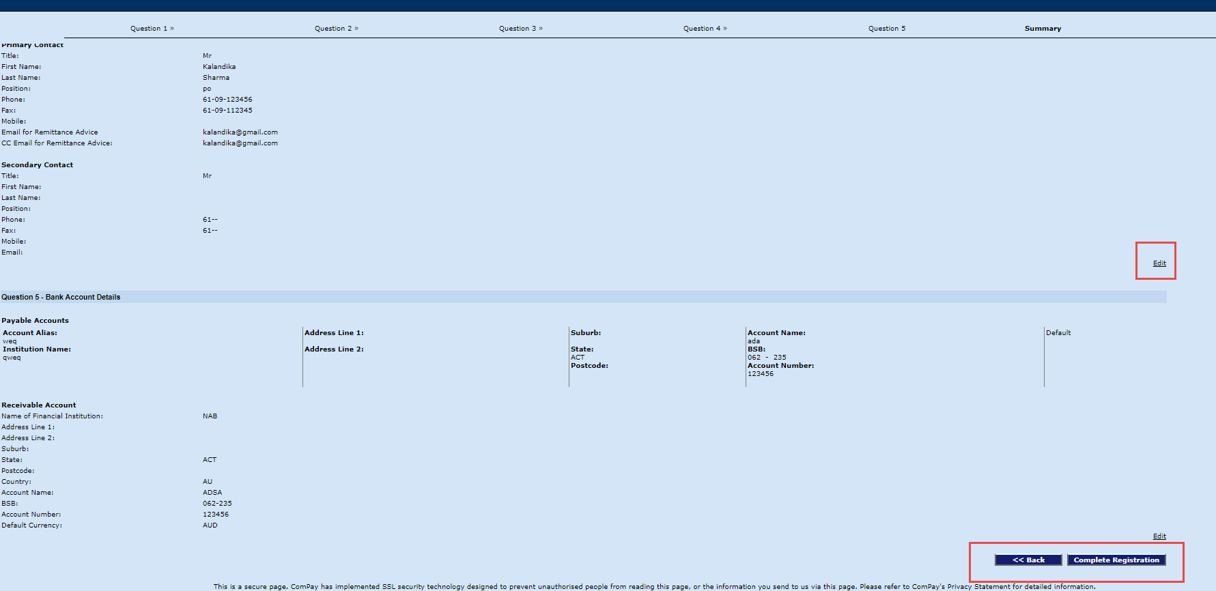Click the financial institution value NAB

(210, 416)
